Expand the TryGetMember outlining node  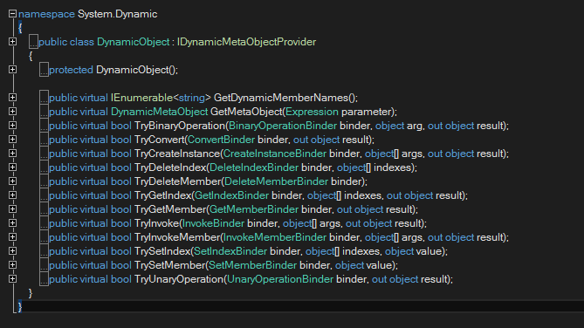pos(13,209)
